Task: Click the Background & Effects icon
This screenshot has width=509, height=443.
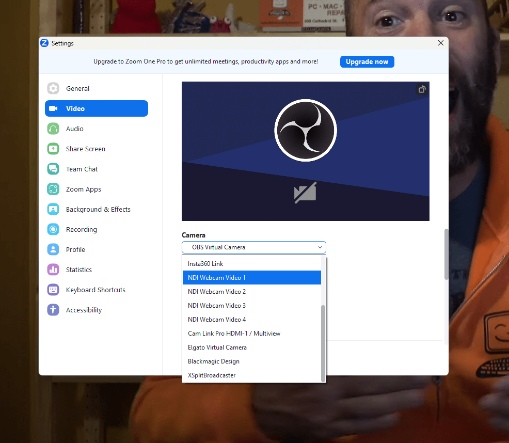Action: click(x=53, y=209)
